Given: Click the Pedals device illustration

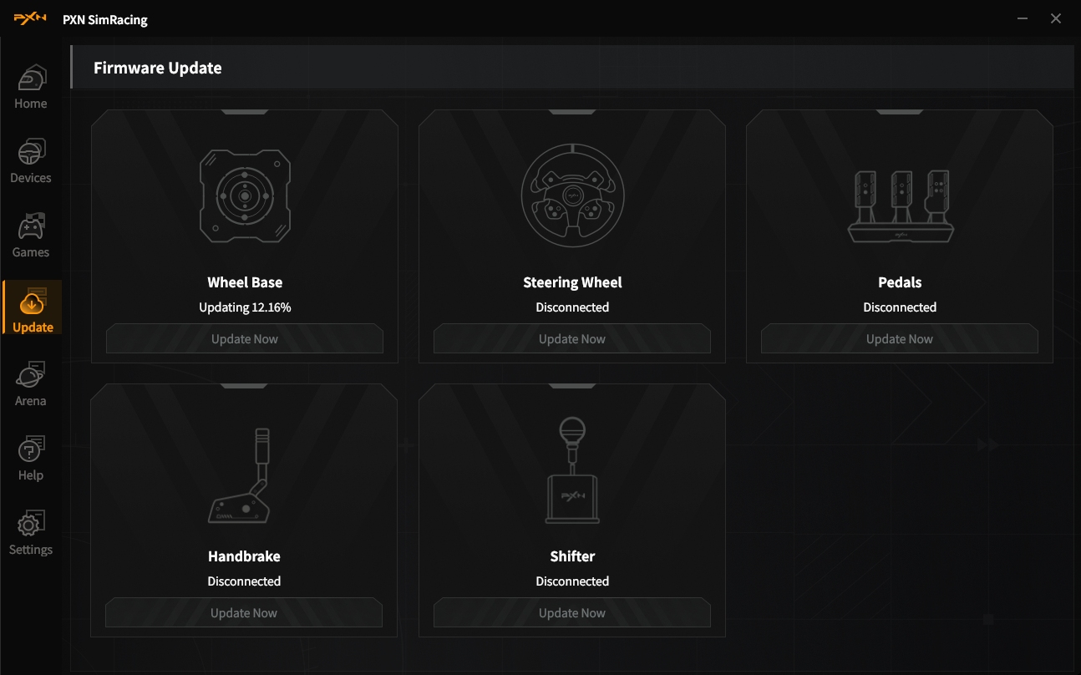Looking at the screenshot, I should pyautogui.click(x=900, y=207).
